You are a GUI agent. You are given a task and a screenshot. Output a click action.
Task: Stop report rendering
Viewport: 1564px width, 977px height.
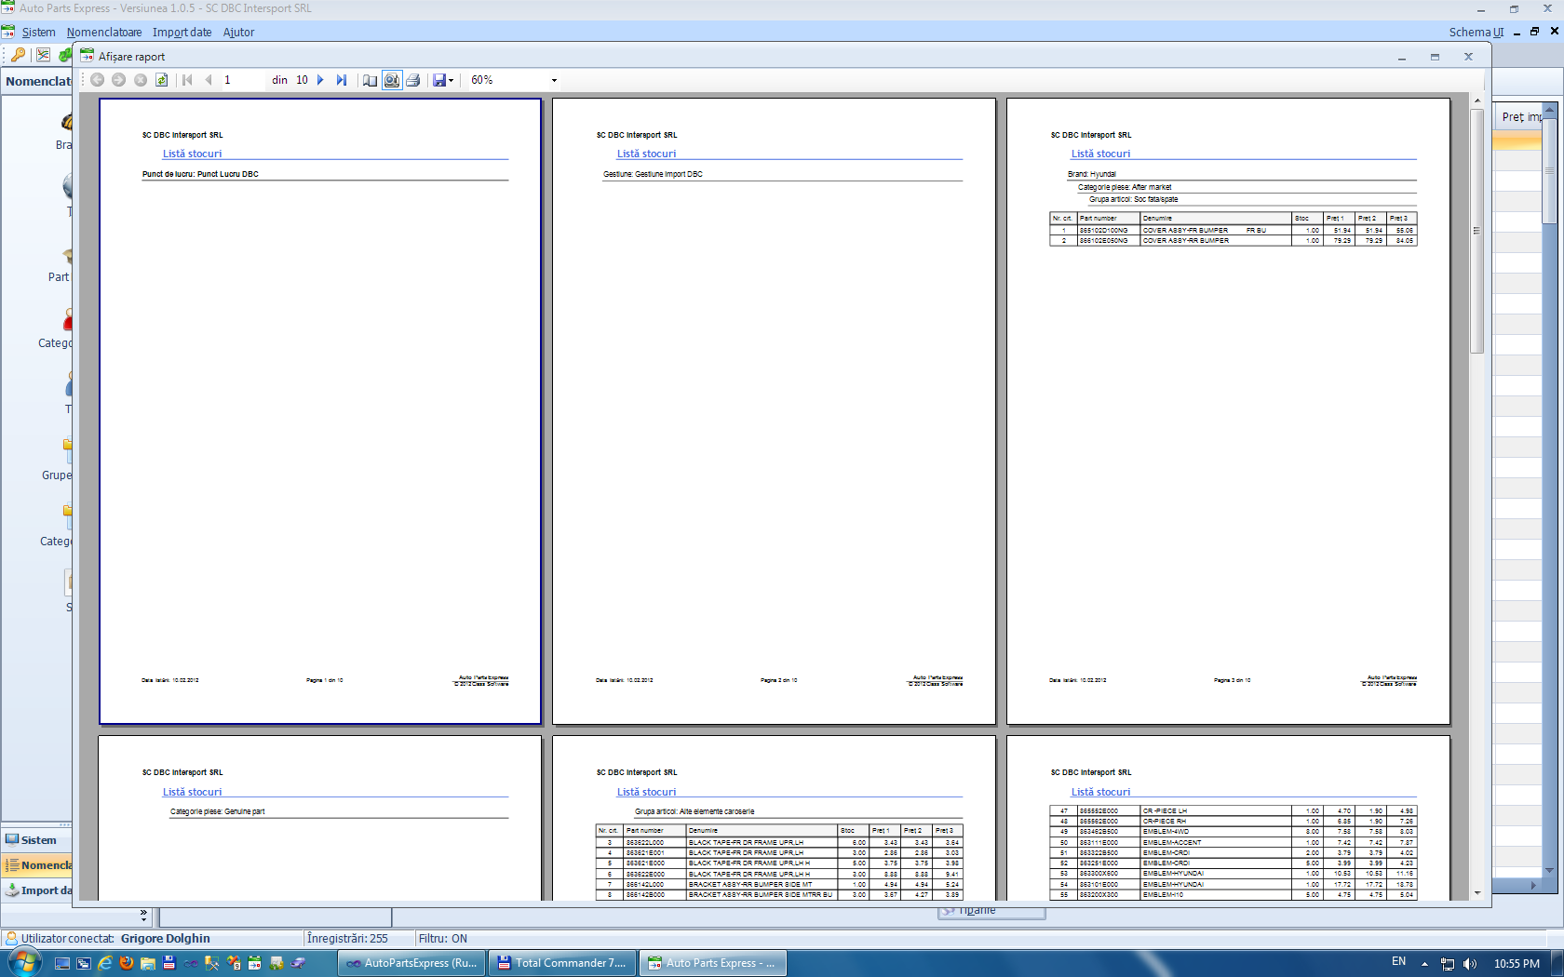coord(141,80)
